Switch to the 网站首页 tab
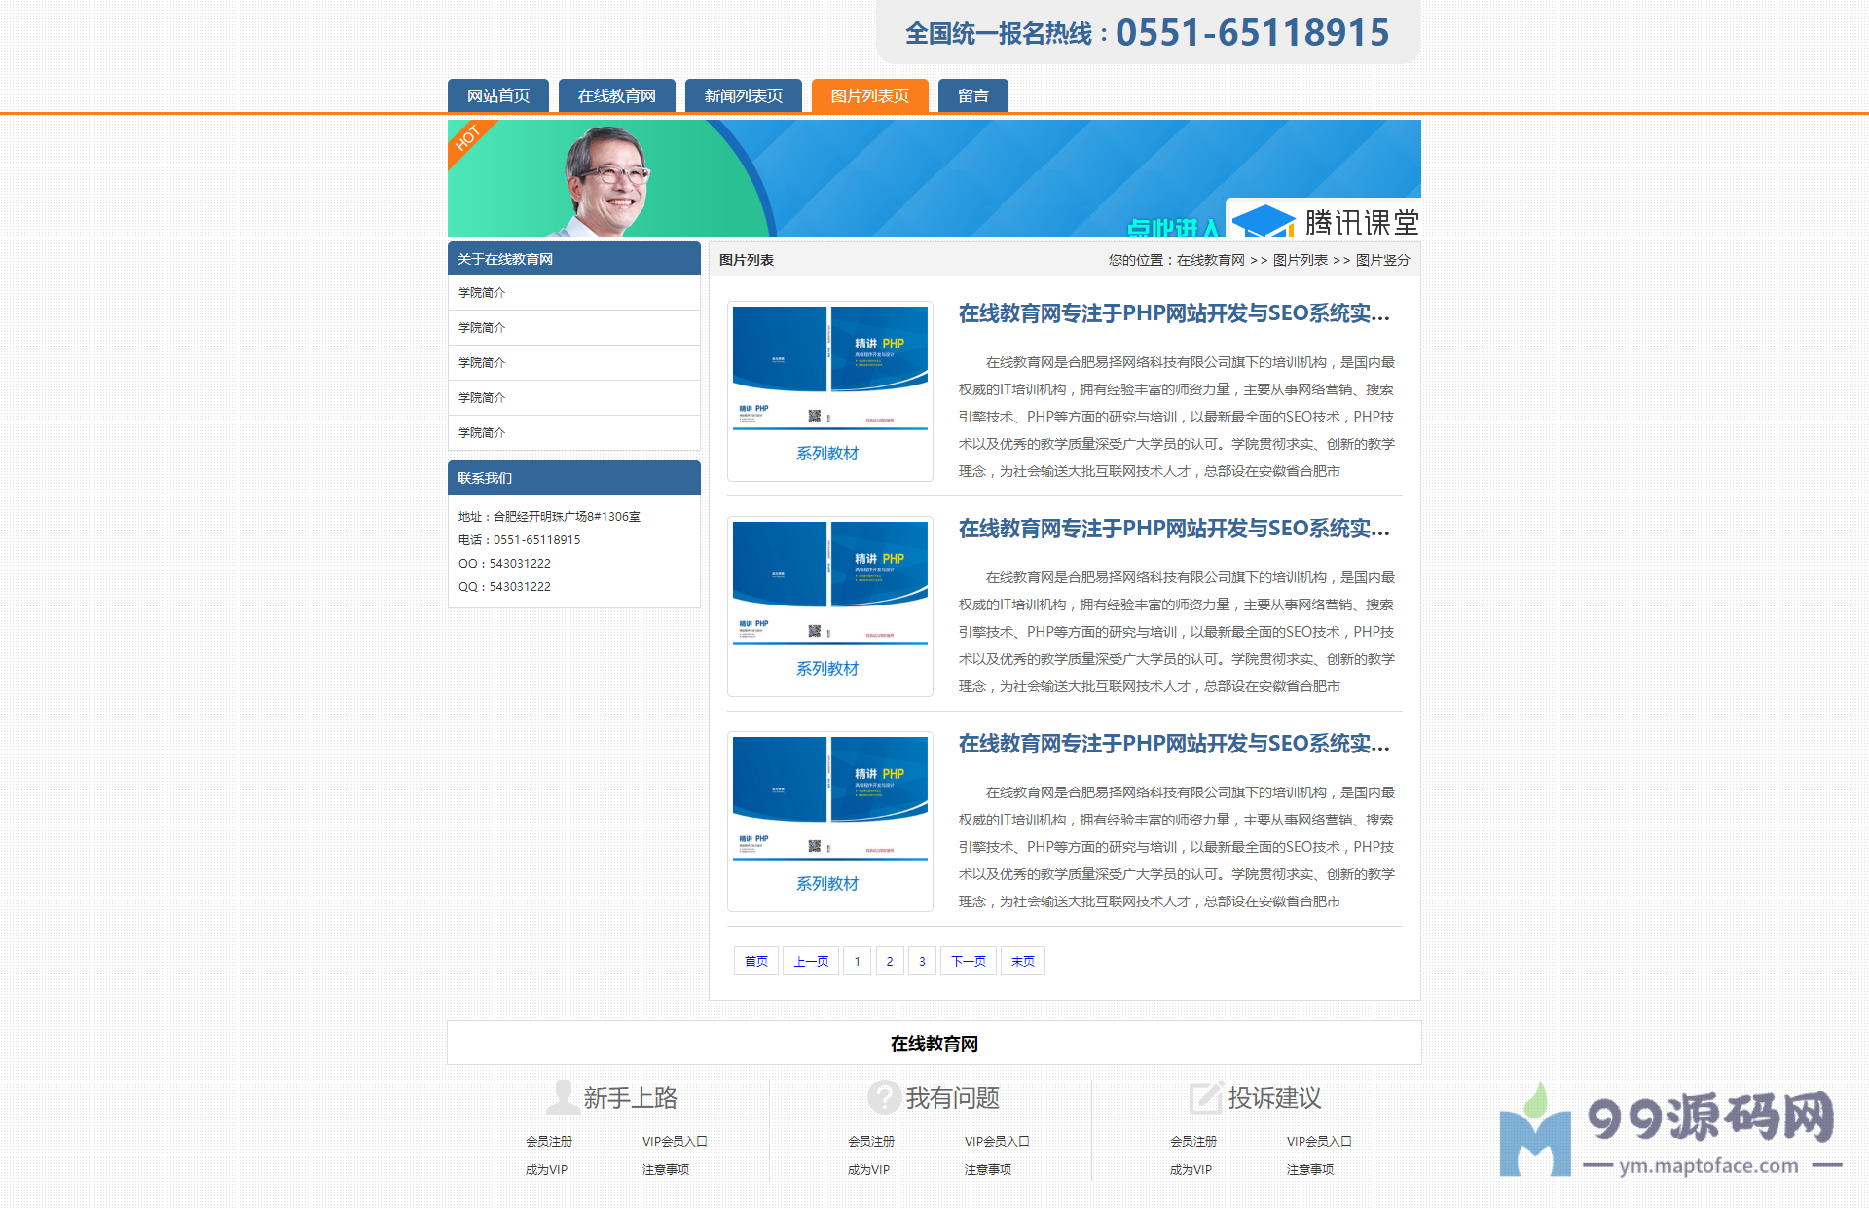Image resolution: width=1869 pixels, height=1210 pixels. click(497, 95)
